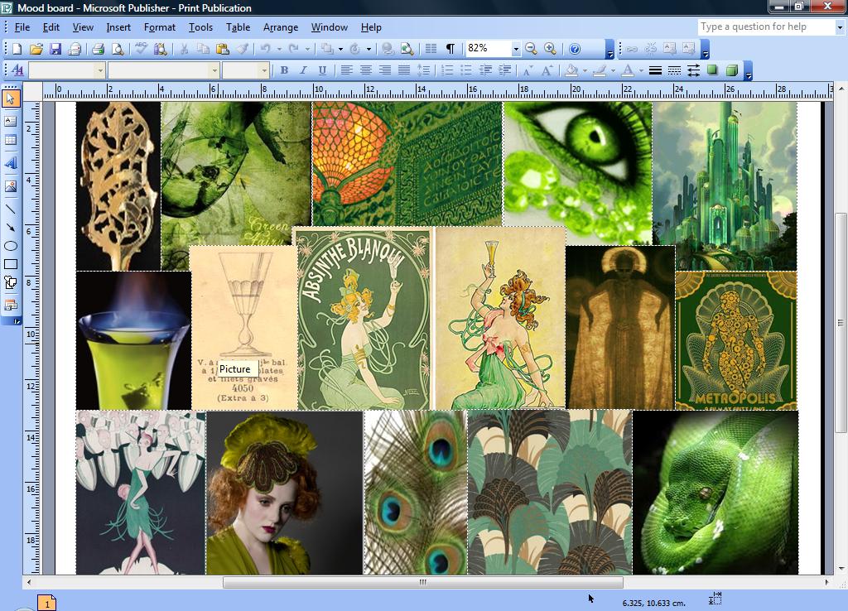Select the WordArt tool
The height and width of the screenshot is (611, 848).
[x=10, y=163]
